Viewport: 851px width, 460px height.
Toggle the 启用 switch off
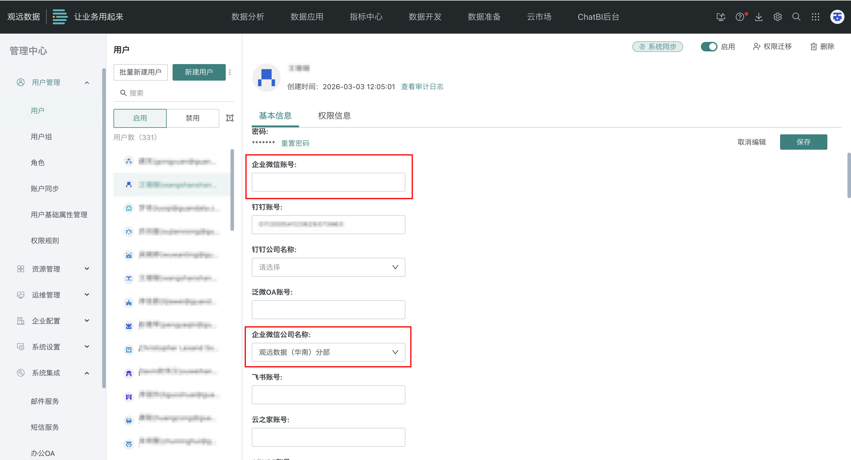pos(708,47)
